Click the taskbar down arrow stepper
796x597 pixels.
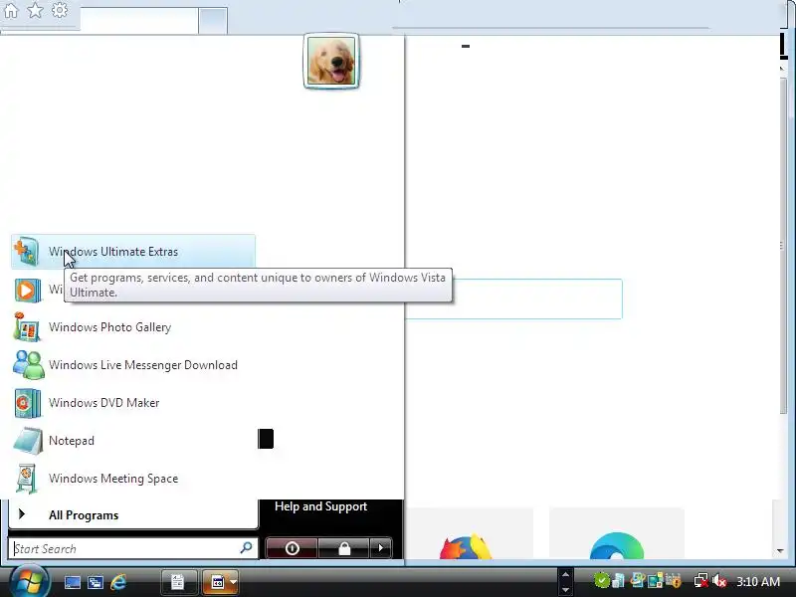(x=565, y=590)
